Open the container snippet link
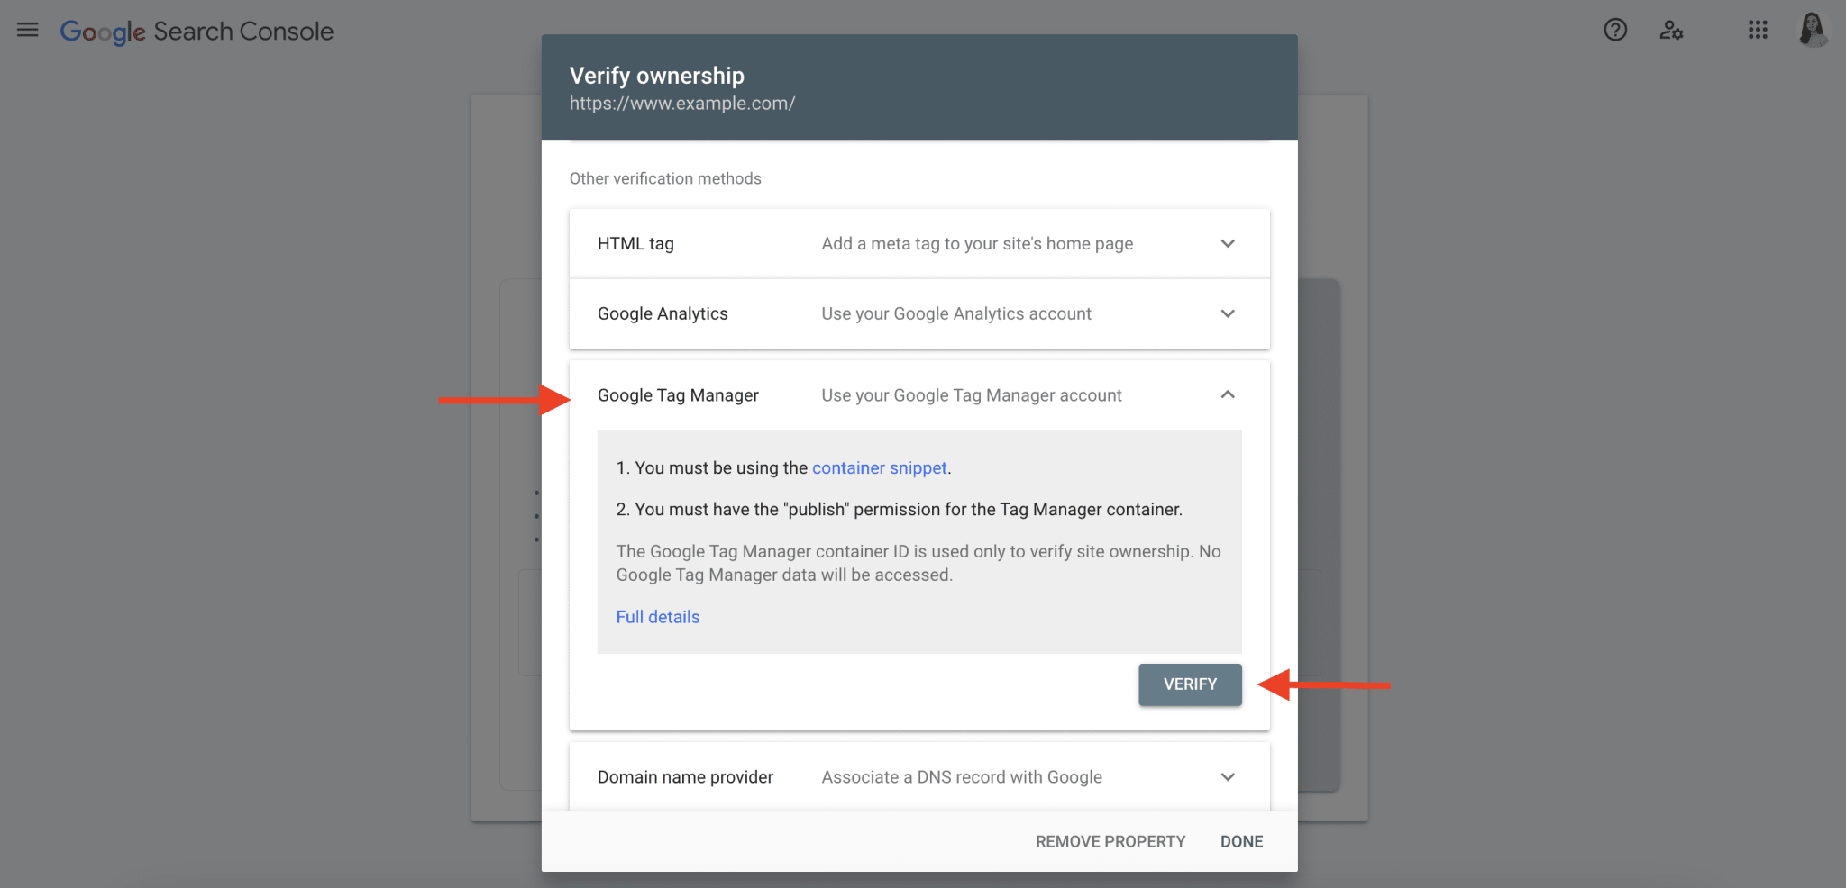 click(879, 467)
